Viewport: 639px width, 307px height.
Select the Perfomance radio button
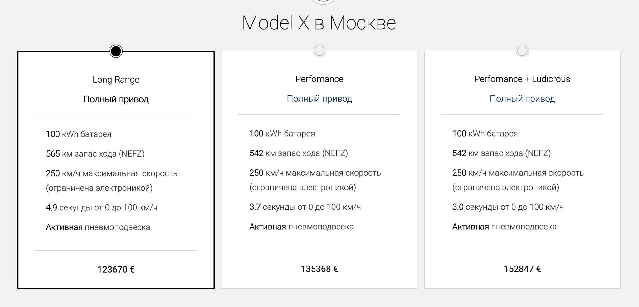coord(319,51)
